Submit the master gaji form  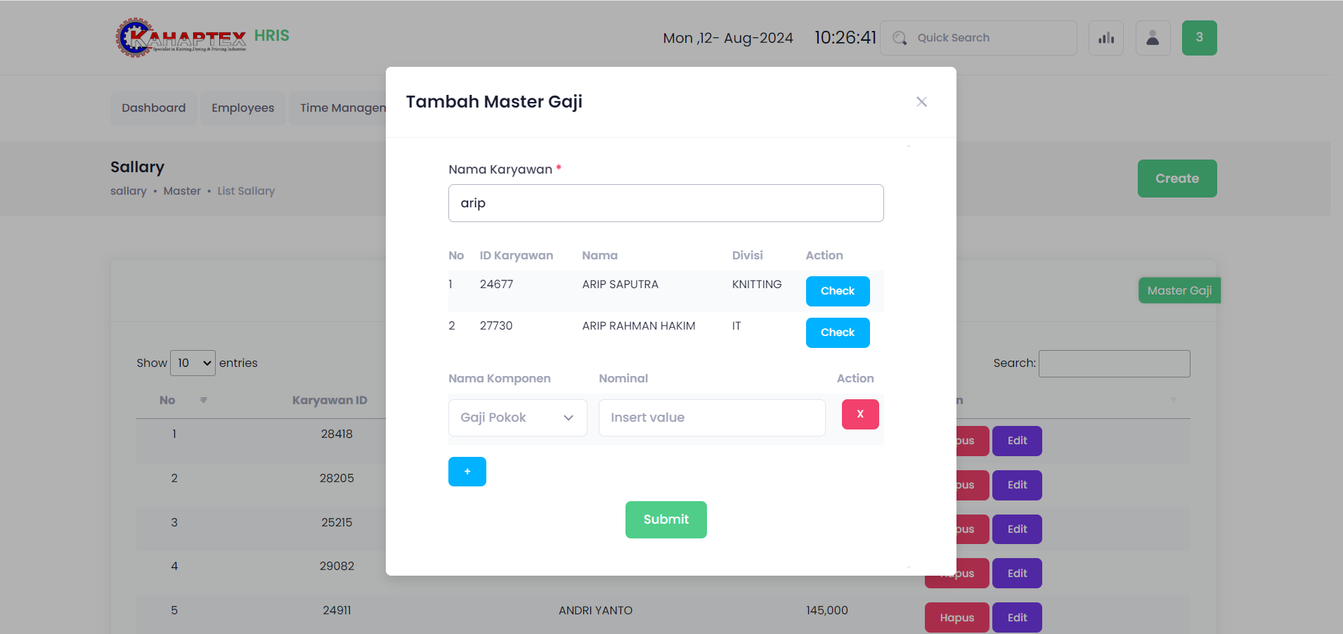pos(666,519)
